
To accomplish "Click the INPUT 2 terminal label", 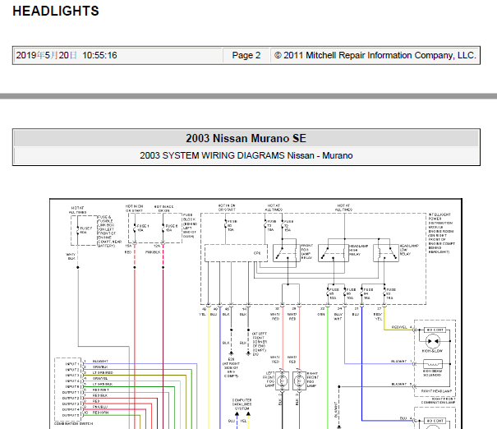I will pyautogui.click(x=72, y=370).
